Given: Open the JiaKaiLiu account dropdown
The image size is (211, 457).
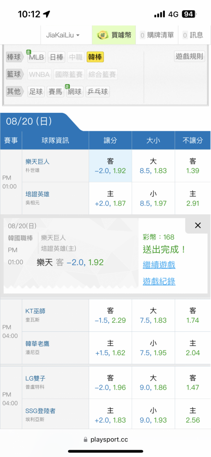Looking at the screenshot, I should (63, 35).
